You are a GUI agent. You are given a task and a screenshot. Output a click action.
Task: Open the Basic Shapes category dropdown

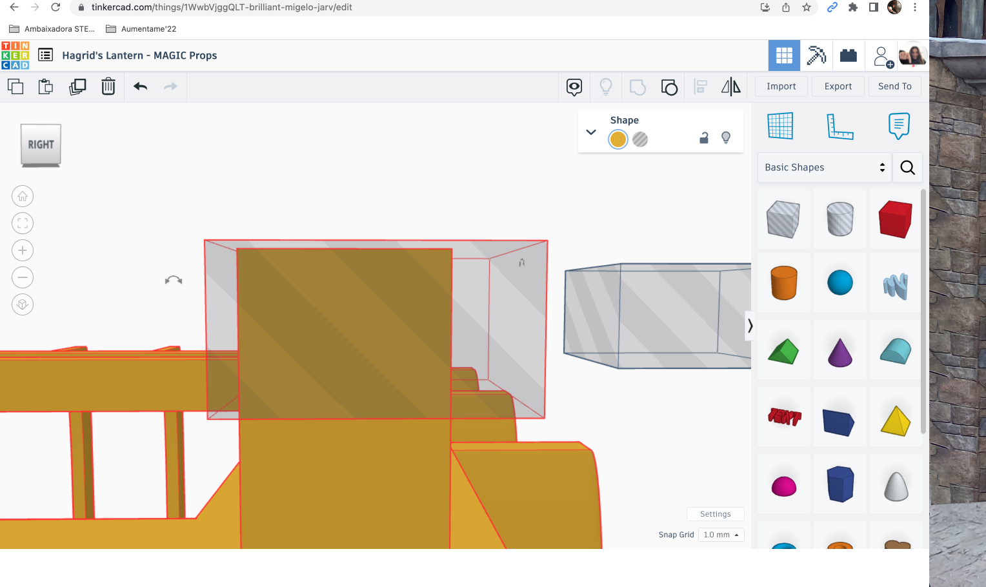[824, 167]
